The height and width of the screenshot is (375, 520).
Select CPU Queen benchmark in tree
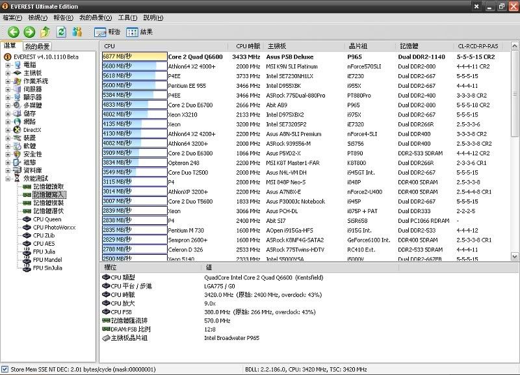(x=47, y=219)
